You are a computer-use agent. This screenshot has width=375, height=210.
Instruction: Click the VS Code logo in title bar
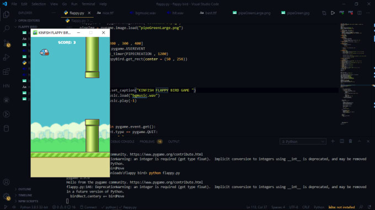click(4, 4)
